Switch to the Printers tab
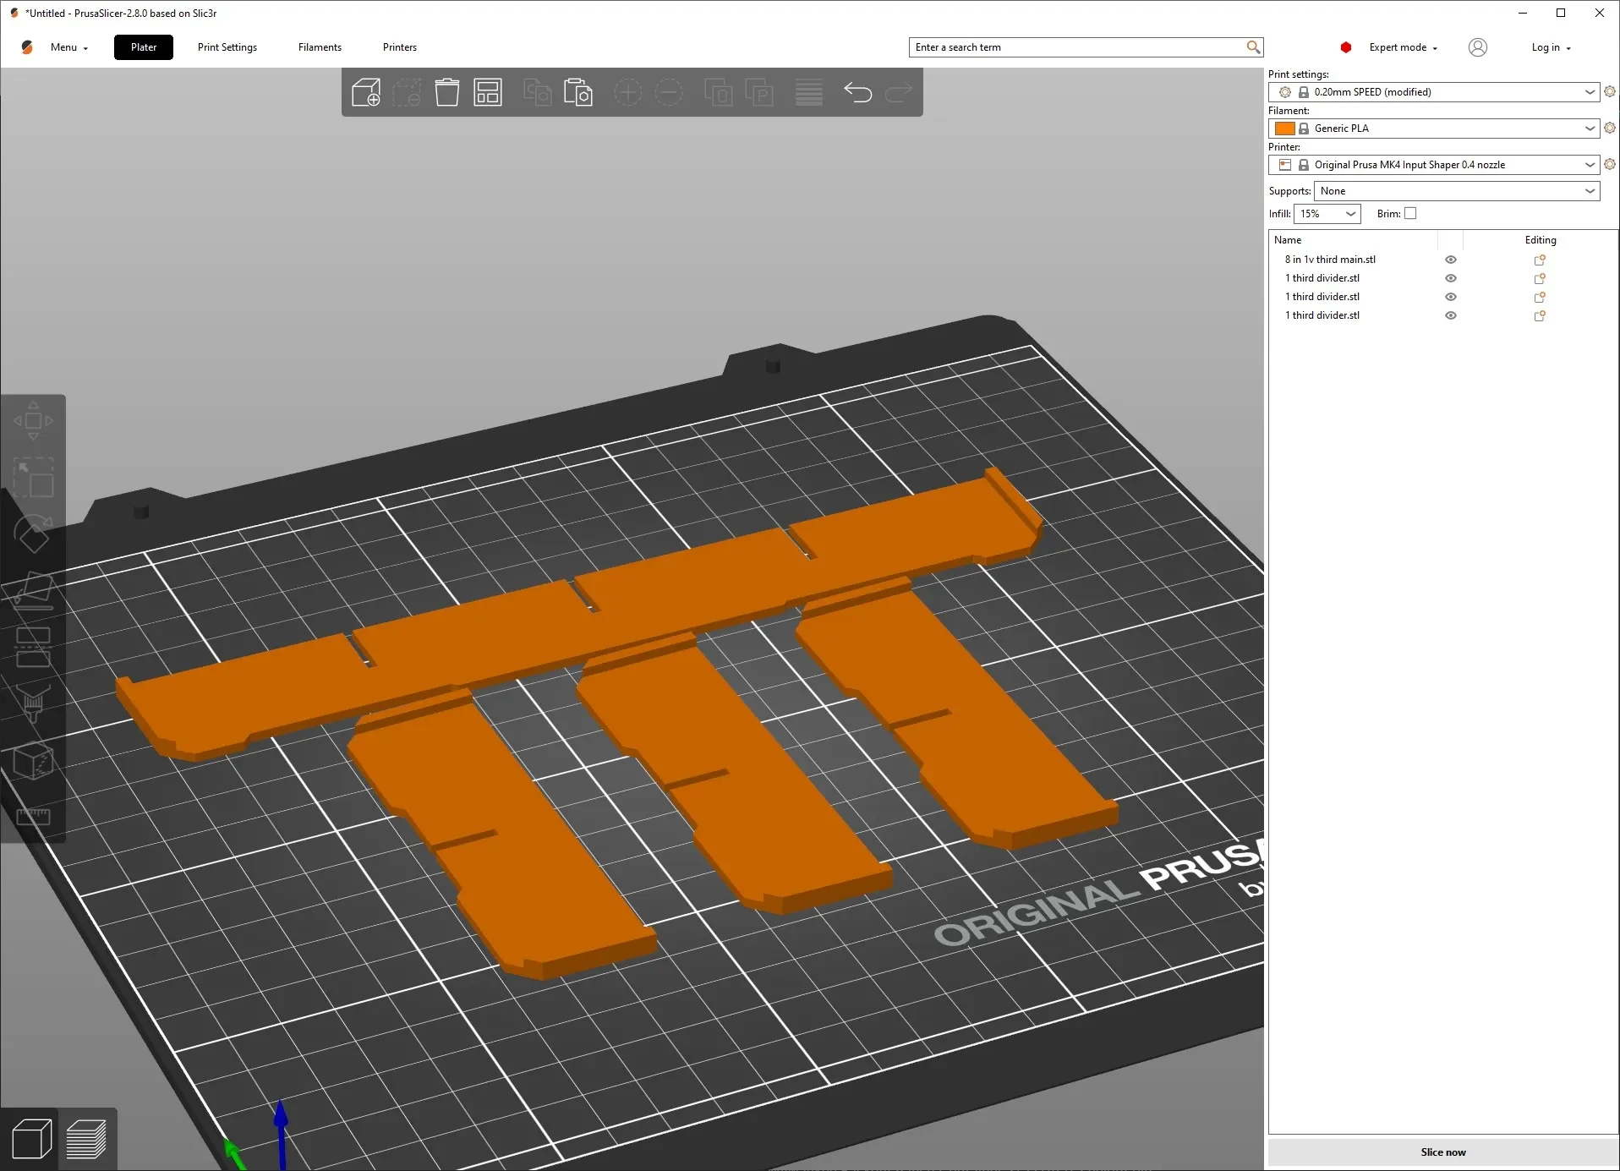Screen dimensions: 1620x1171 click(x=400, y=47)
